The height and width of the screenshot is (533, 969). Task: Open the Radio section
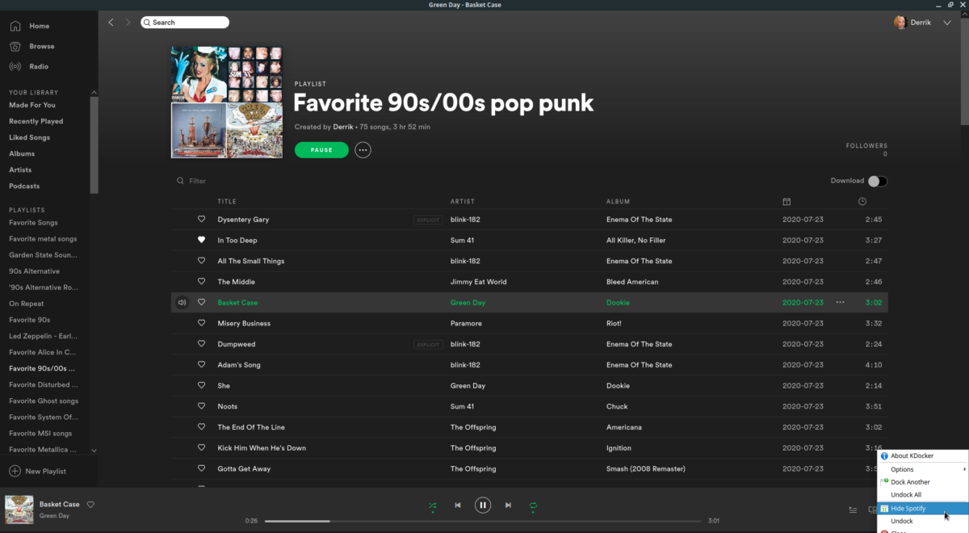click(x=29, y=66)
